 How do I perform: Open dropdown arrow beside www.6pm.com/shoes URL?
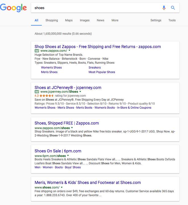(x=68, y=156)
